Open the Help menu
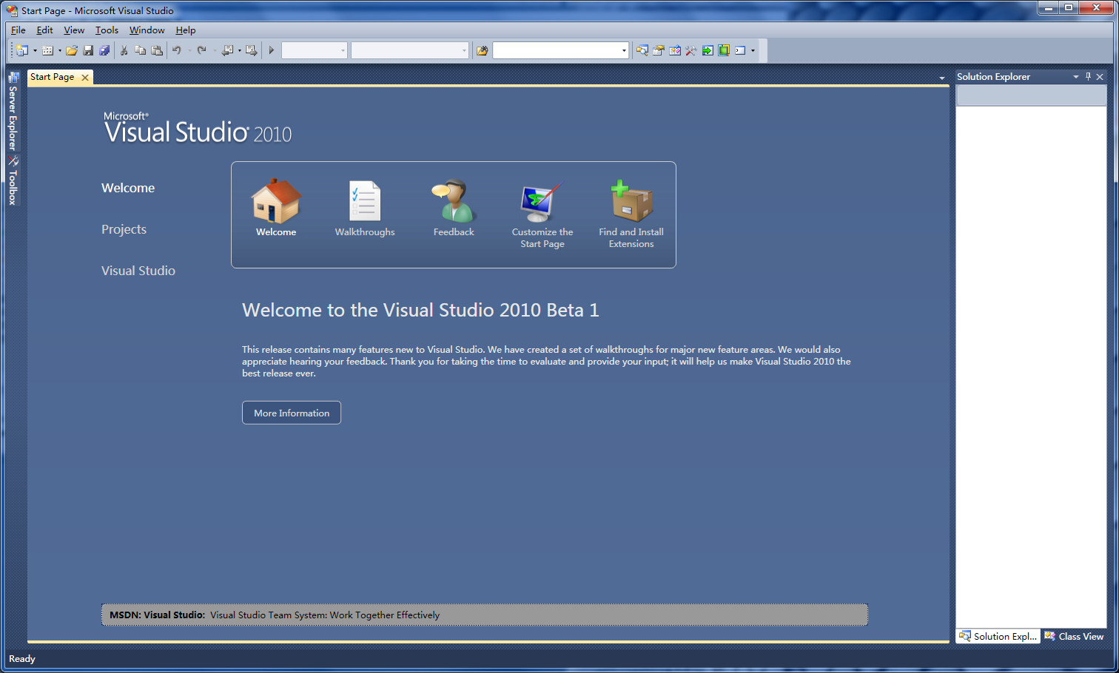This screenshot has height=673, width=1119. (186, 30)
